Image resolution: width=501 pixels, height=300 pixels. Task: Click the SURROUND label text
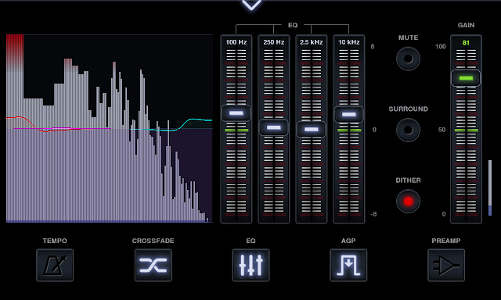tap(408, 109)
